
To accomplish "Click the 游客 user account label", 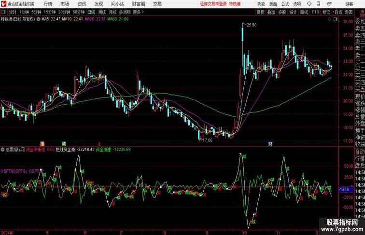I will 349,4.
